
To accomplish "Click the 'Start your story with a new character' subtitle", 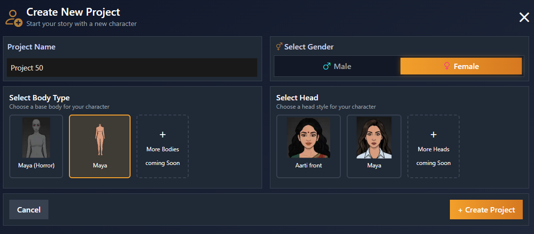I will pyautogui.click(x=81, y=24).
